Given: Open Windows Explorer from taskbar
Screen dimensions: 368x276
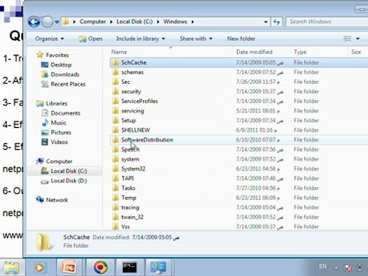Looking at the screenshot, I should [11, 268].
